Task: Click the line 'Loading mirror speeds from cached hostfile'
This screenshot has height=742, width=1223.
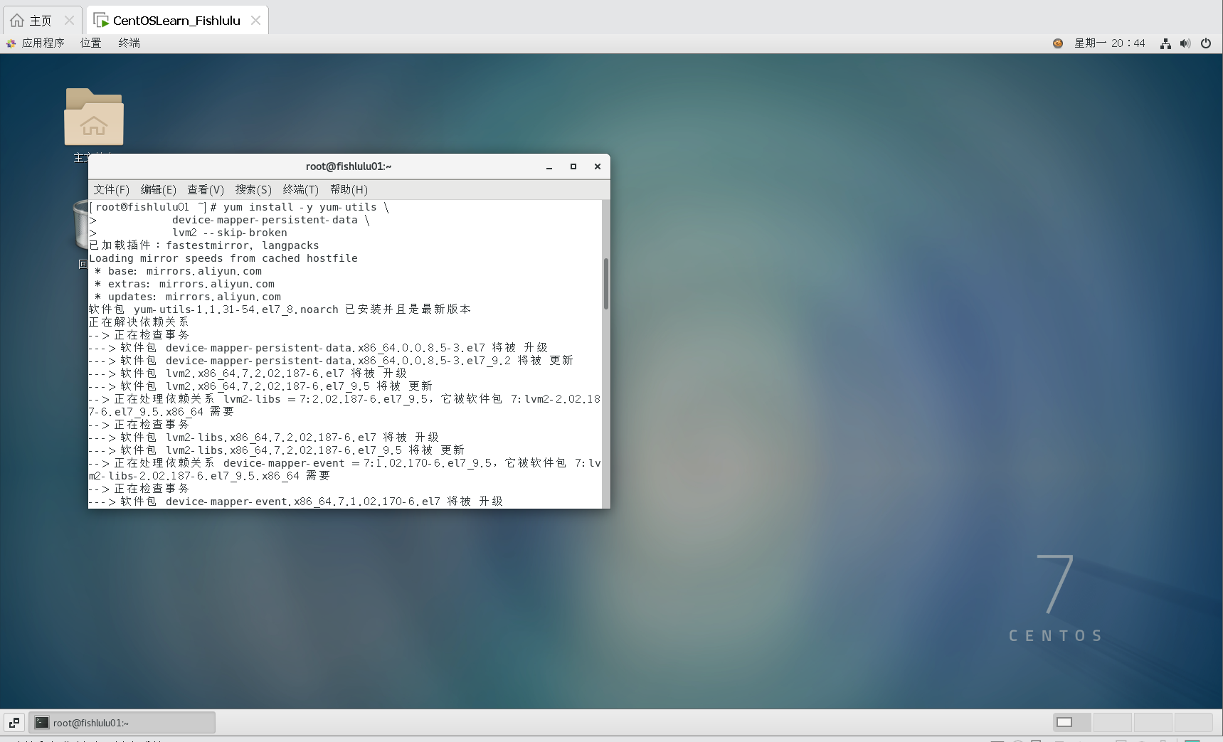Action: 223,258
